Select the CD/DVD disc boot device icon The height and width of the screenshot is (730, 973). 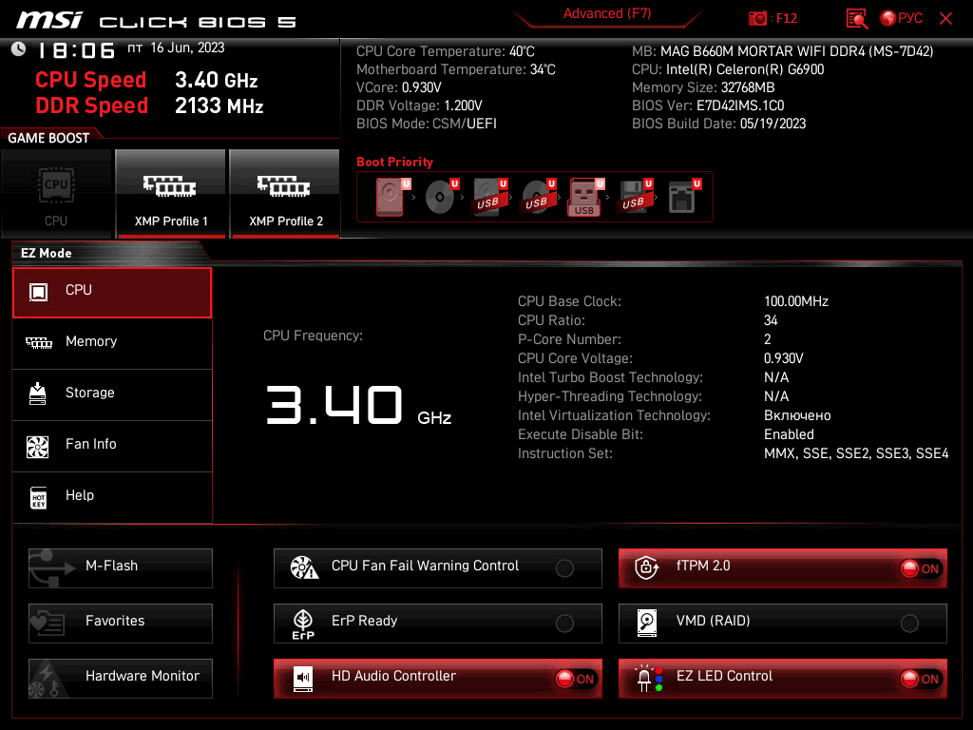(441, 197)
